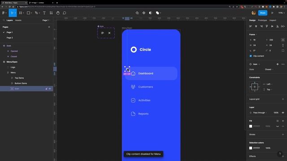Select the Hand tool
The height and width of the screenshot is (161, 287).
[x=58, y=13]
